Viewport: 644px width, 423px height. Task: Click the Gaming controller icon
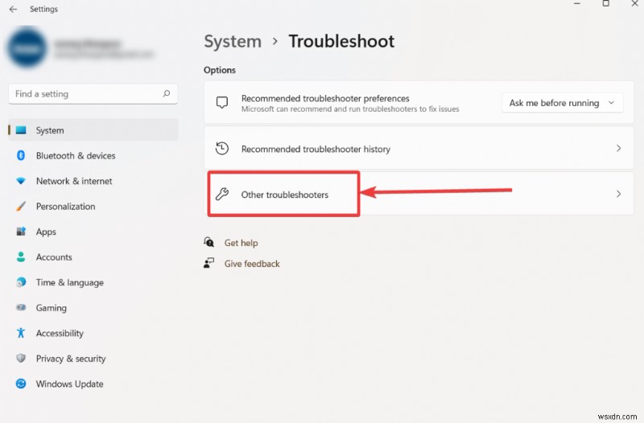(x=21, y=307)
